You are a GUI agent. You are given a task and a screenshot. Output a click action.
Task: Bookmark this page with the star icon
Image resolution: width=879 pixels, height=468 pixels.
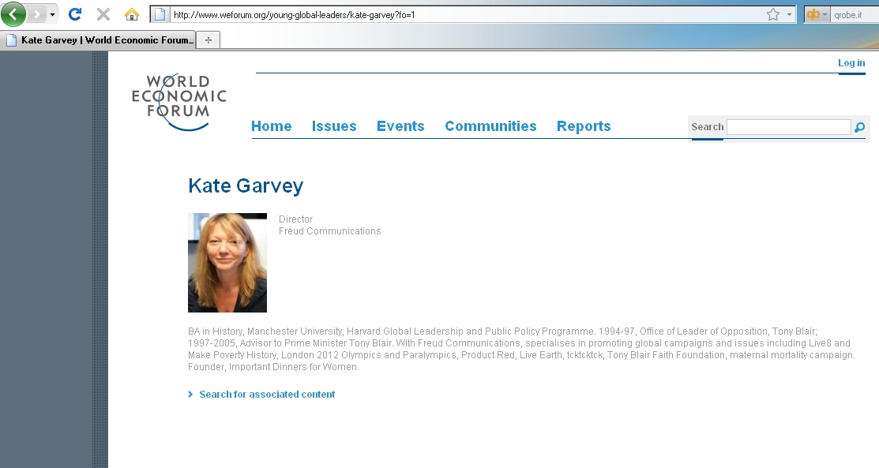772,14
